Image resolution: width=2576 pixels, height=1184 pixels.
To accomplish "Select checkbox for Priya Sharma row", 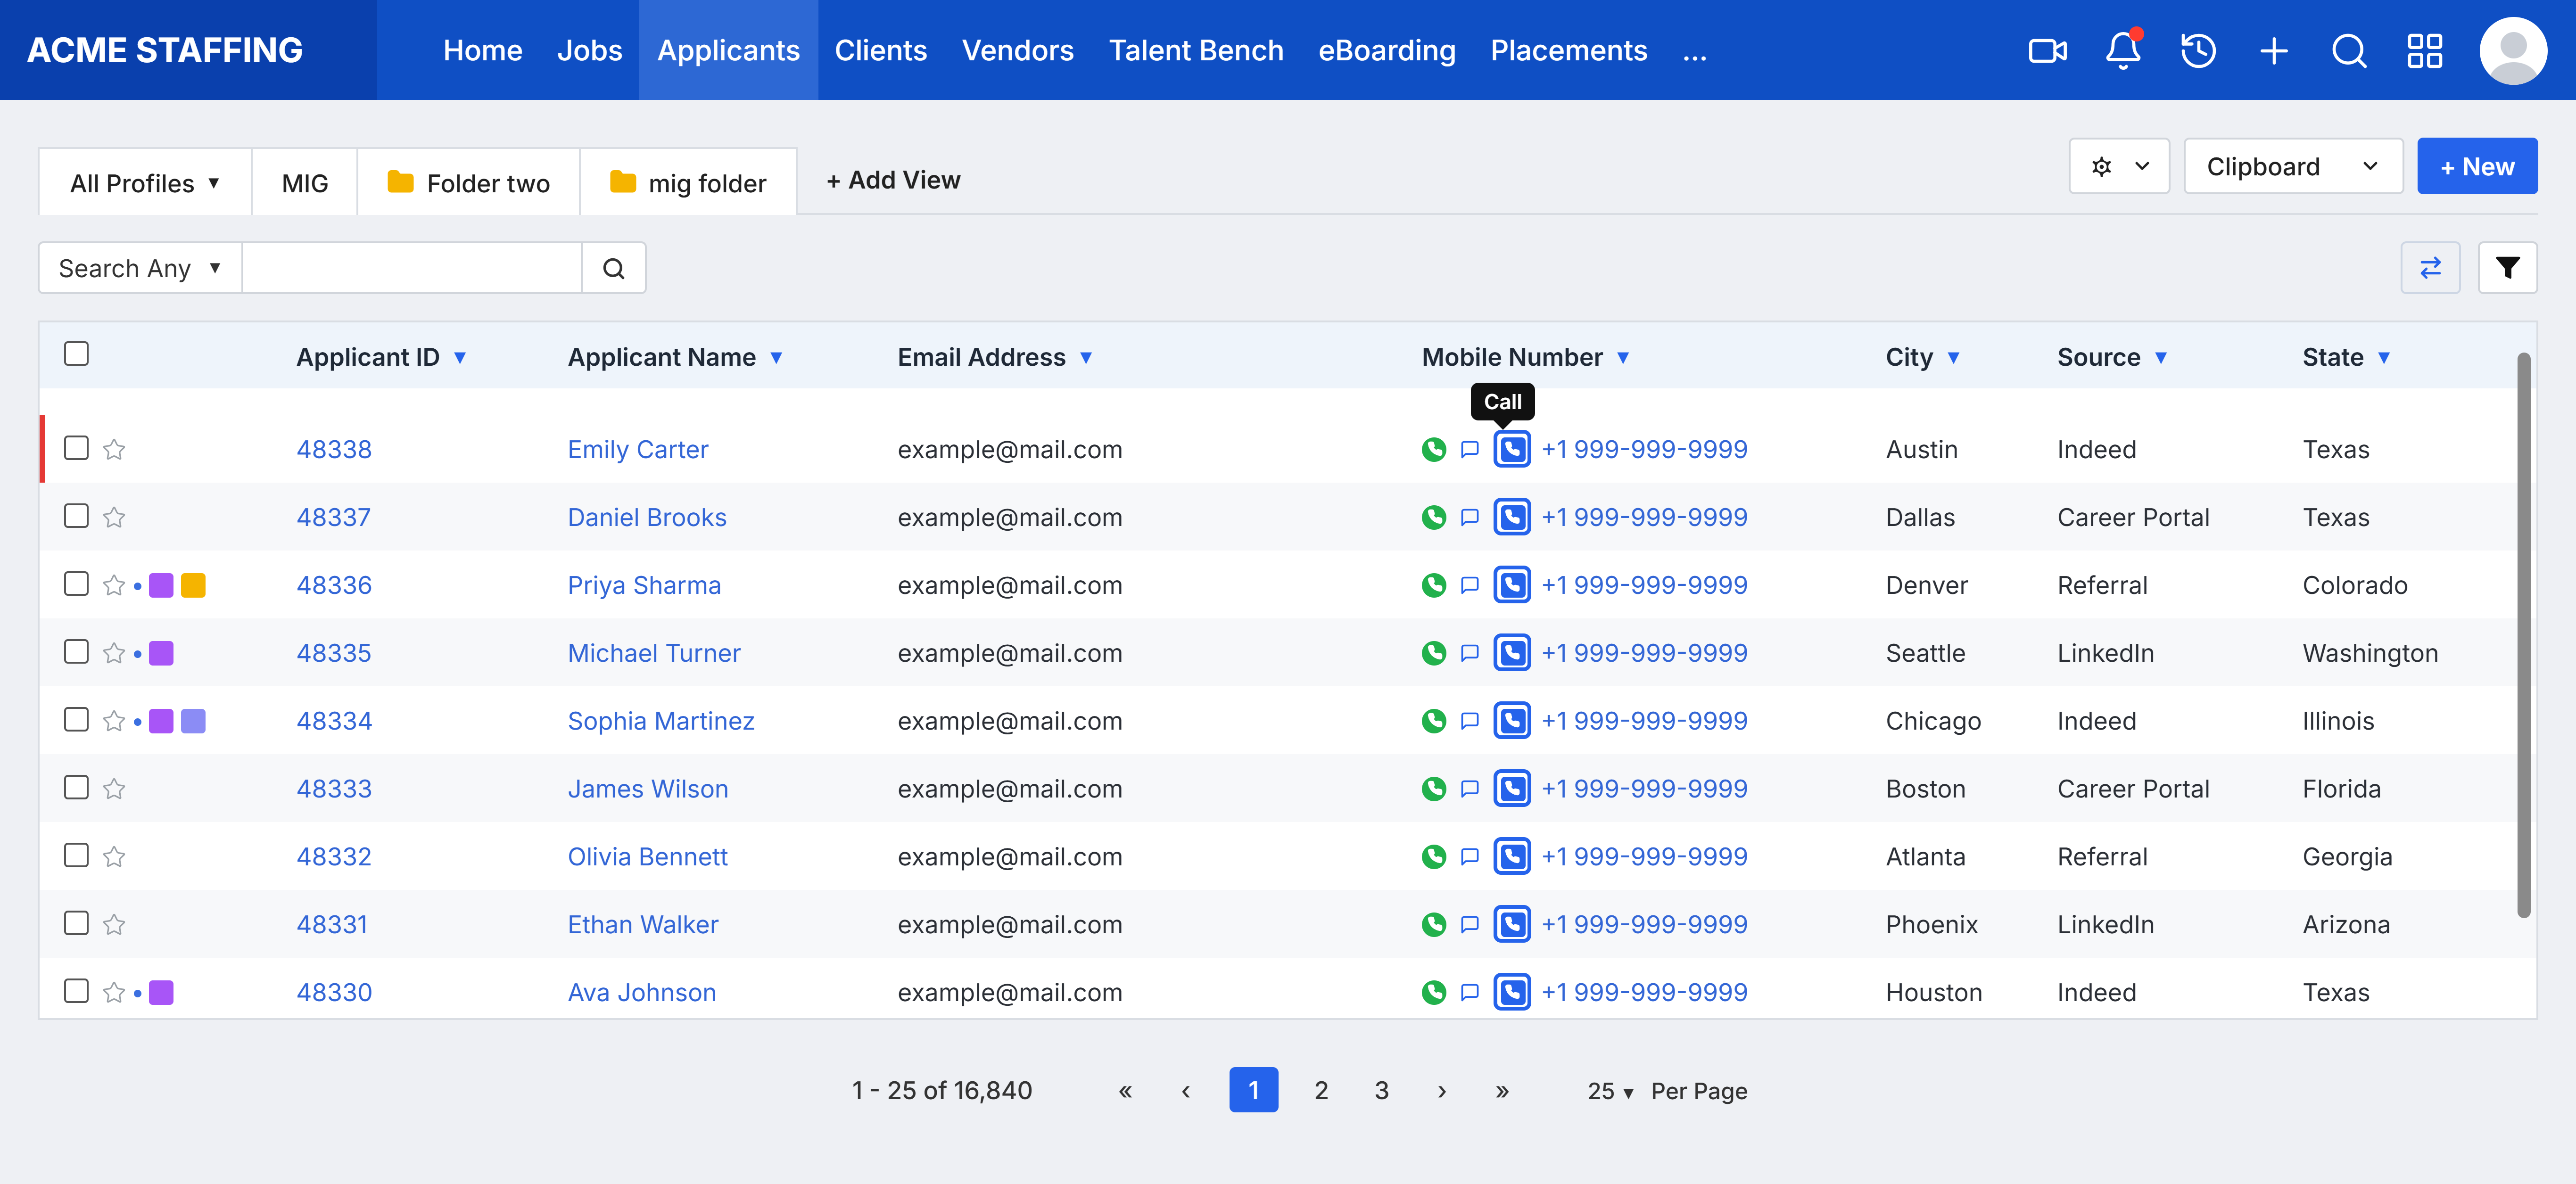I will click(x=76, y=584).
